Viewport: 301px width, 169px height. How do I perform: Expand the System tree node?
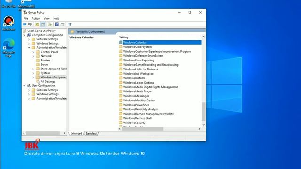click(x=33, y=73)
